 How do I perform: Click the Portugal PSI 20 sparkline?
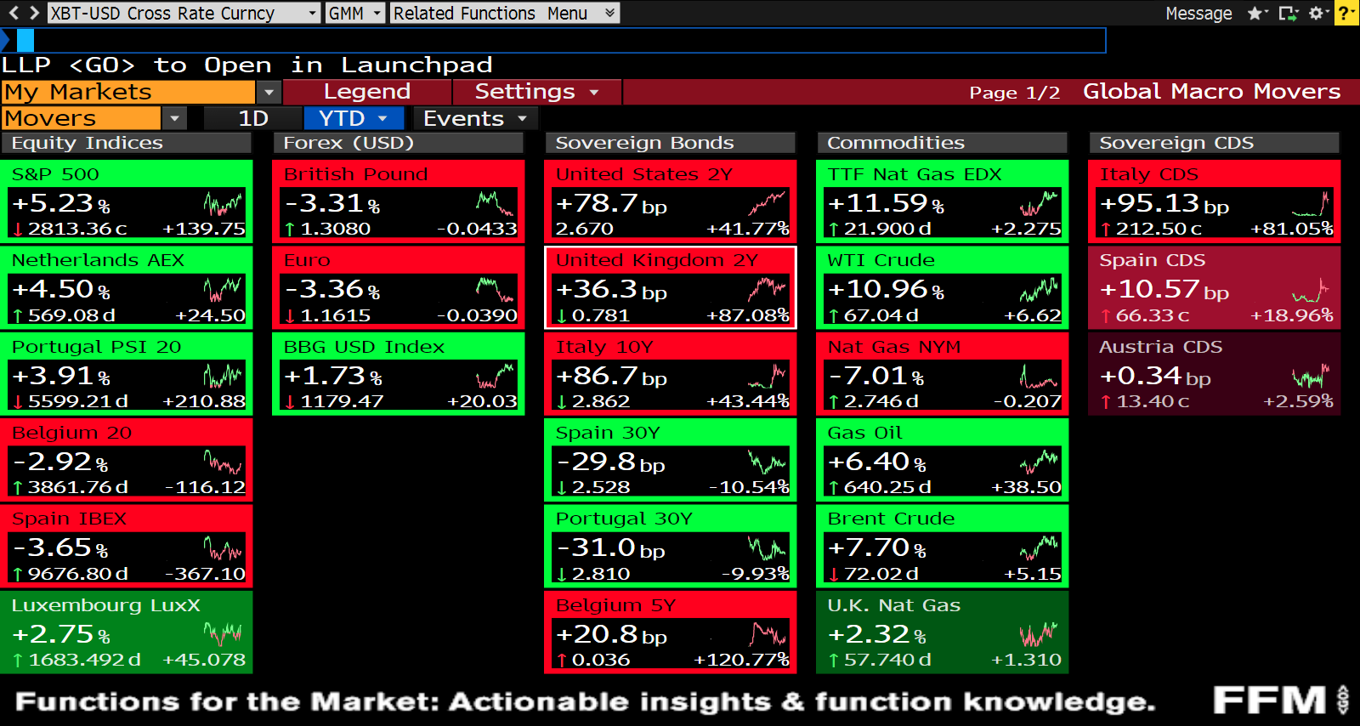click(223, 376)
